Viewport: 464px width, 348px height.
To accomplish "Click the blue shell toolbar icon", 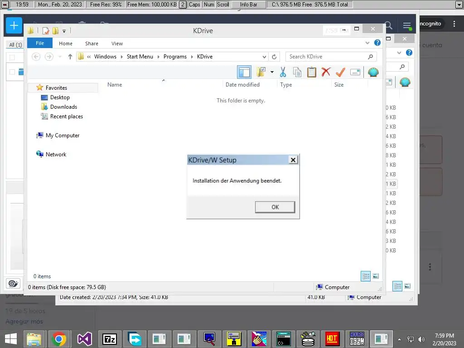I will (373, 72).
